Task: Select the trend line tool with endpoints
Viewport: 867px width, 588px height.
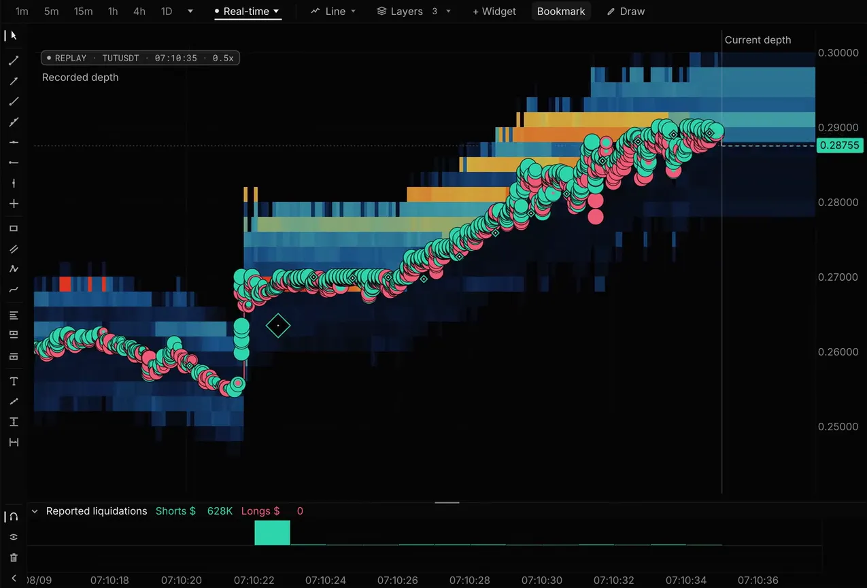Action: pyautogui.click(x=14, y=60)
